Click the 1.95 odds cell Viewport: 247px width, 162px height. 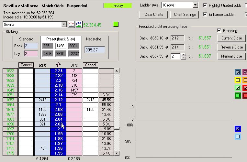click(x=58, y=153)
